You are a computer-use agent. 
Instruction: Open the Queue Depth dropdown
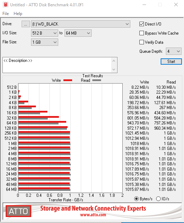(174, 51)
